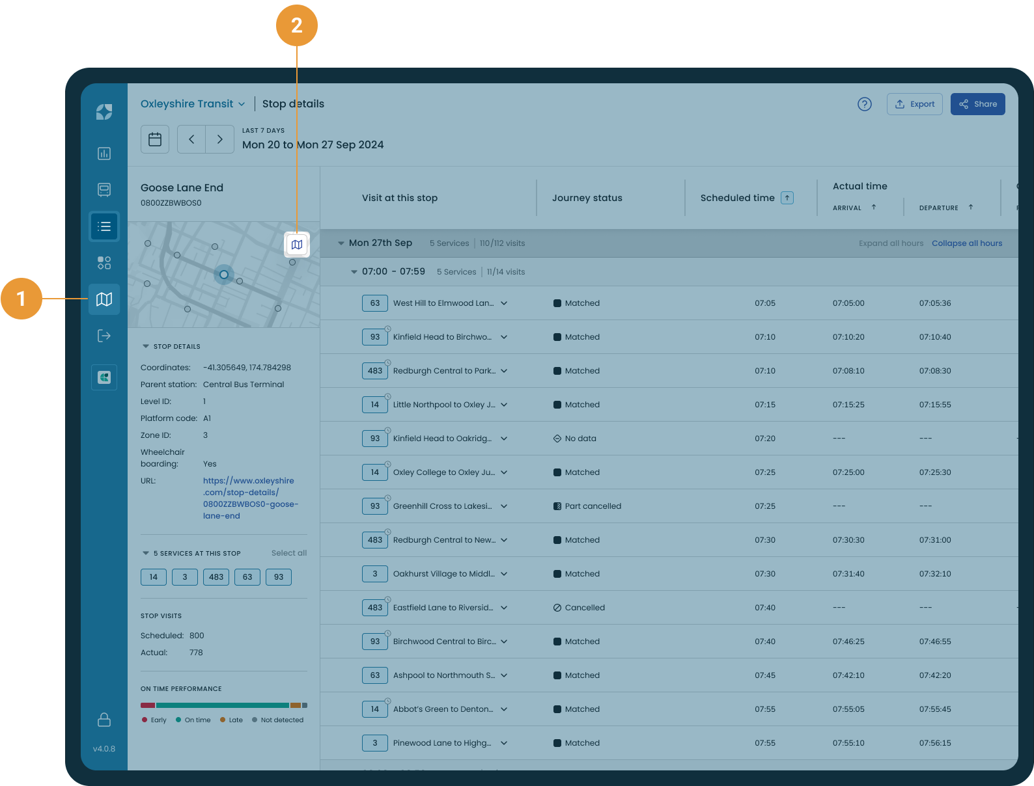The height and width of the screenshot is (786, 1034).
Task: Open the map view in sidebar
Action: [104, 299]
